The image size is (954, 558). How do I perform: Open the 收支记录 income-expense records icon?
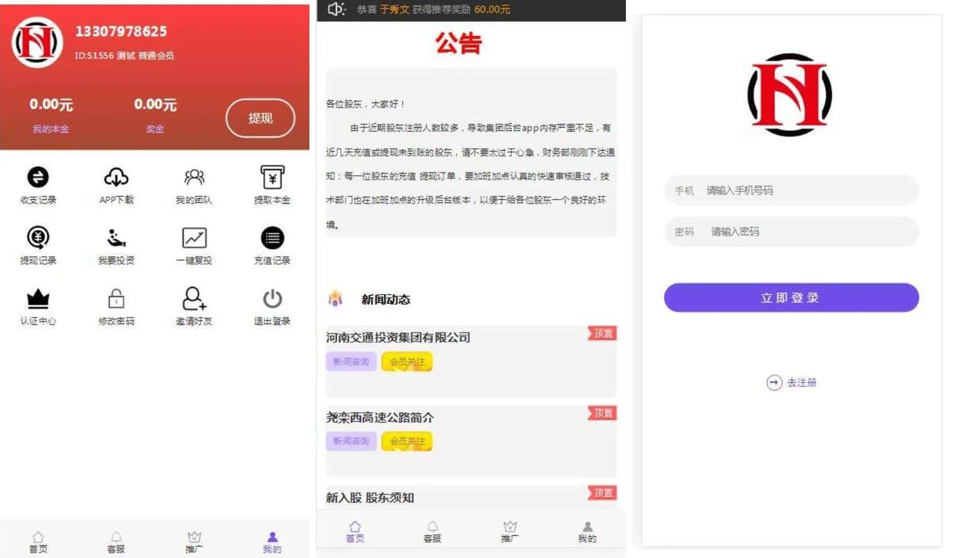(x=38, y=178)
